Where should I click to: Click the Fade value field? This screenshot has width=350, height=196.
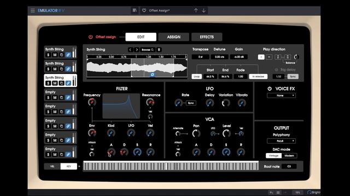pyautogui.click(x=241, y=76)
